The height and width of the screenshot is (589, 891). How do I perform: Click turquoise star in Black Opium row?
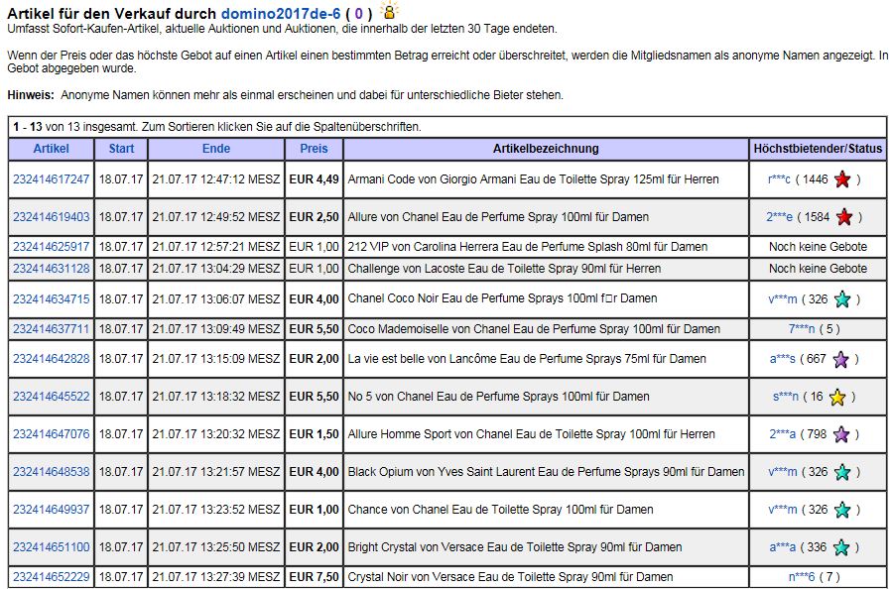point(842,472)
